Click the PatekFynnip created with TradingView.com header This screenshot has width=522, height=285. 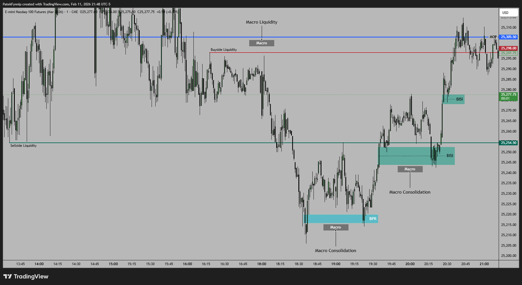pos(57,4)
